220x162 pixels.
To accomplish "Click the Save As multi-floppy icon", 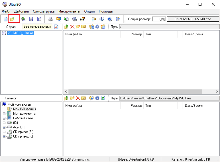I will tap(39, 19).
